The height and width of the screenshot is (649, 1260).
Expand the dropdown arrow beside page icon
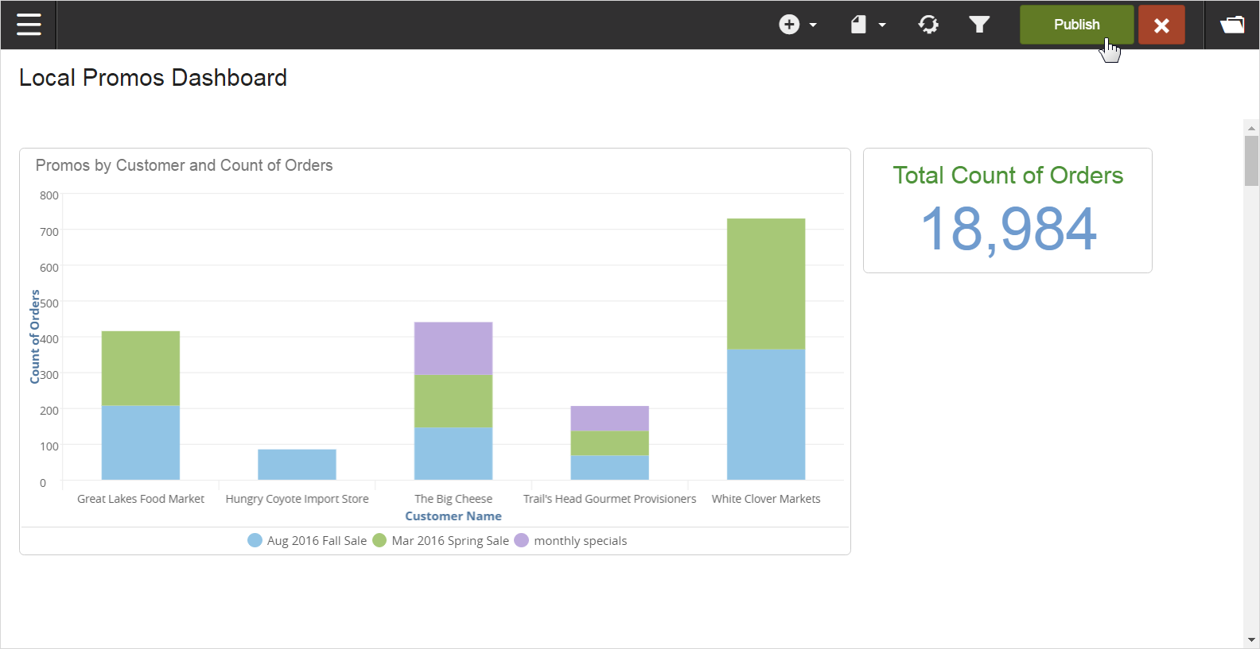coord(882,25)
